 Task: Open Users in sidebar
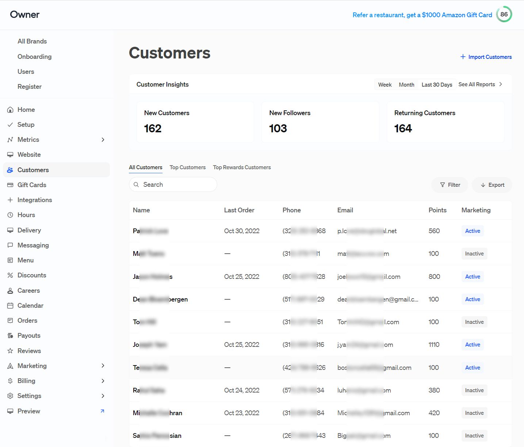coord(26,72)
